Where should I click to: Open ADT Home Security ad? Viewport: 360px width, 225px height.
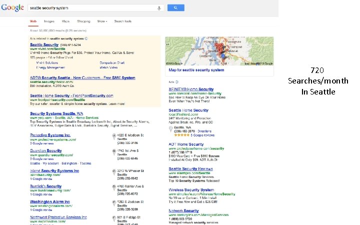click(186, 144)
